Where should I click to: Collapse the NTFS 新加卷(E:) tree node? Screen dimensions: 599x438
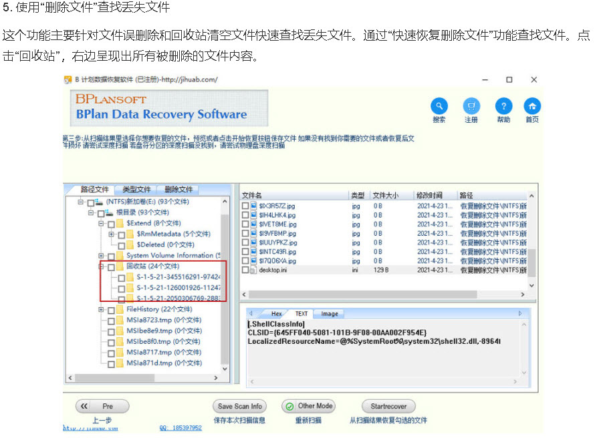pyautogui.click(x=81, y=202)
